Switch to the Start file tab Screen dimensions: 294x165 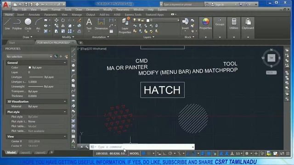tap(12, 43)
